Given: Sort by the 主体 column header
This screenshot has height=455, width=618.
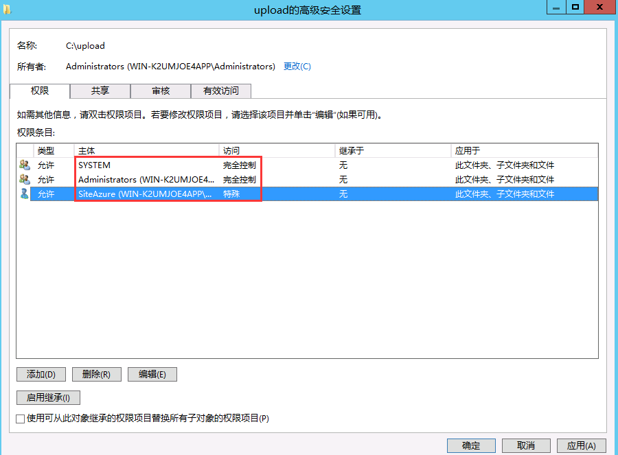Looking at the screenshot, I should click(146, 150).
